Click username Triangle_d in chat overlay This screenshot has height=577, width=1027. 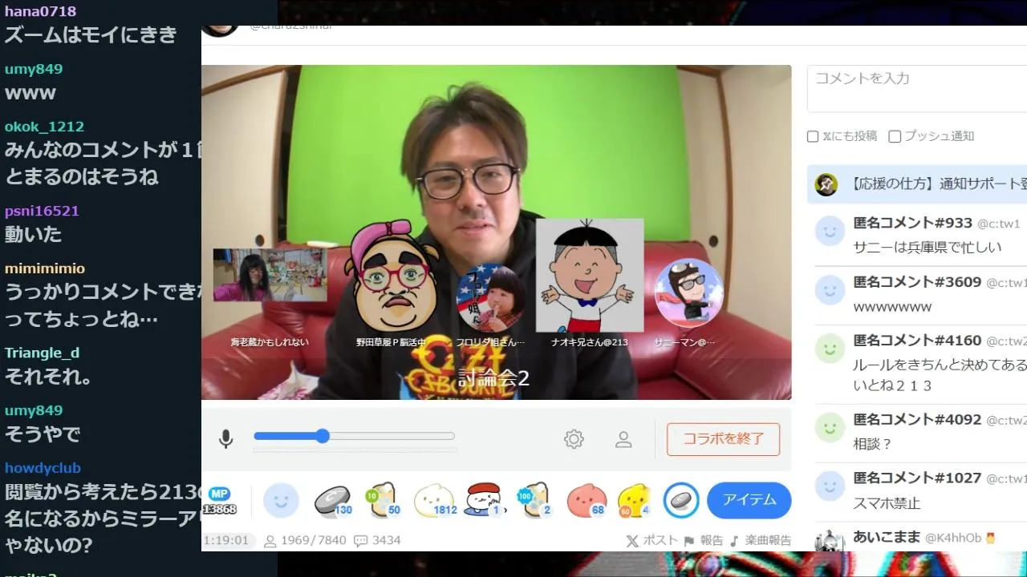pyautogui.click(x=42, y=353)
